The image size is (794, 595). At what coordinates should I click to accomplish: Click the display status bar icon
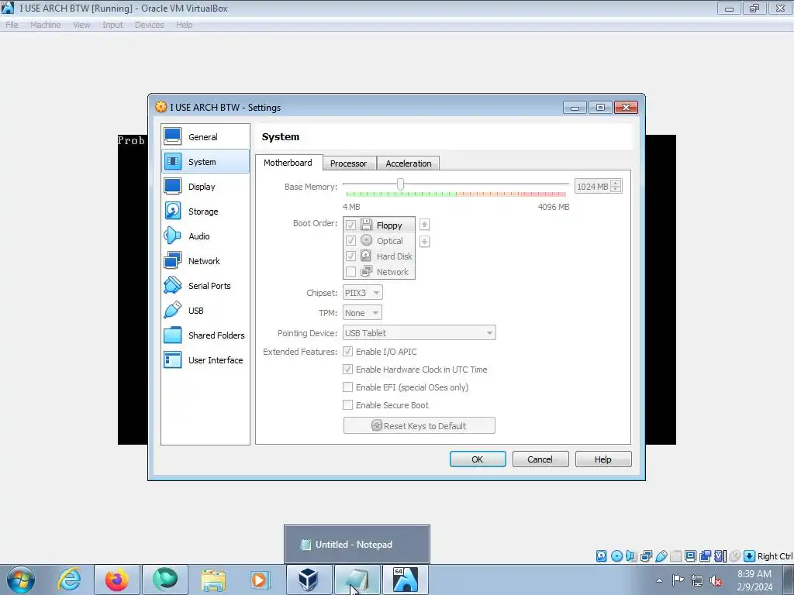[x=690, y=556]
